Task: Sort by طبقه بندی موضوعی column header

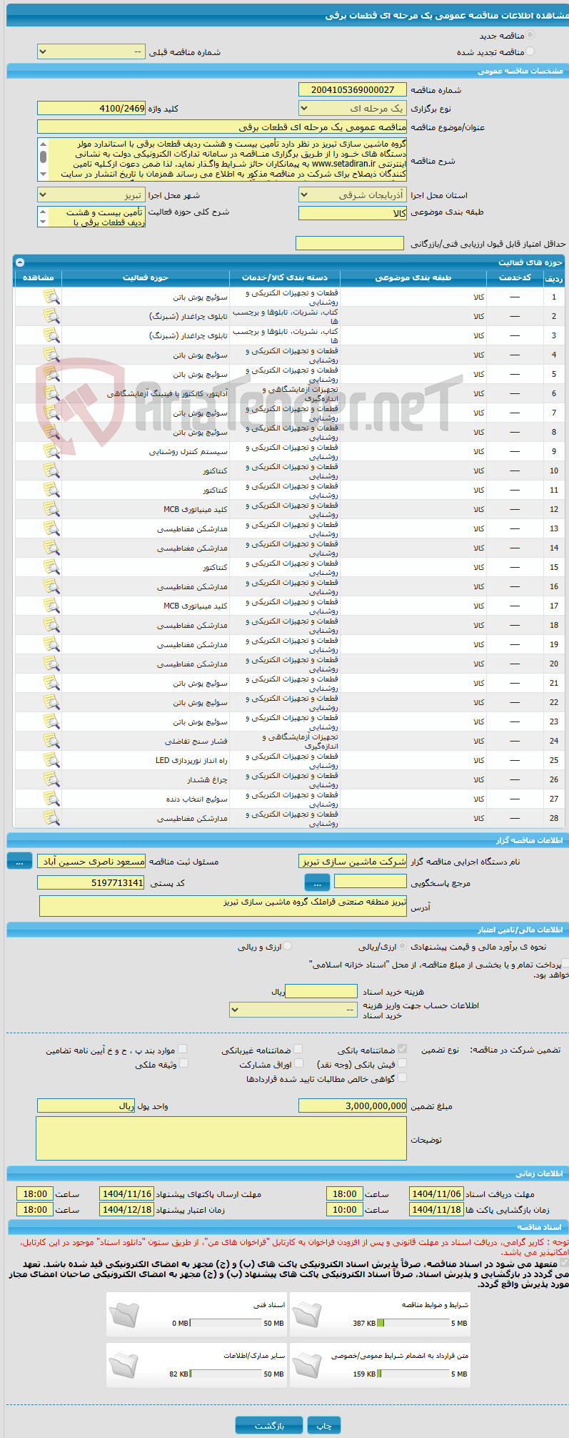Action: tap(413, 277)
